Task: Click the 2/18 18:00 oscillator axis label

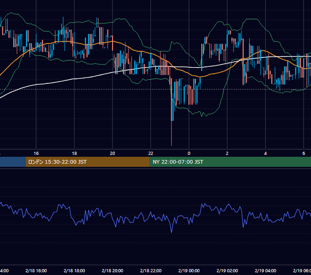Action: point(75,270)
